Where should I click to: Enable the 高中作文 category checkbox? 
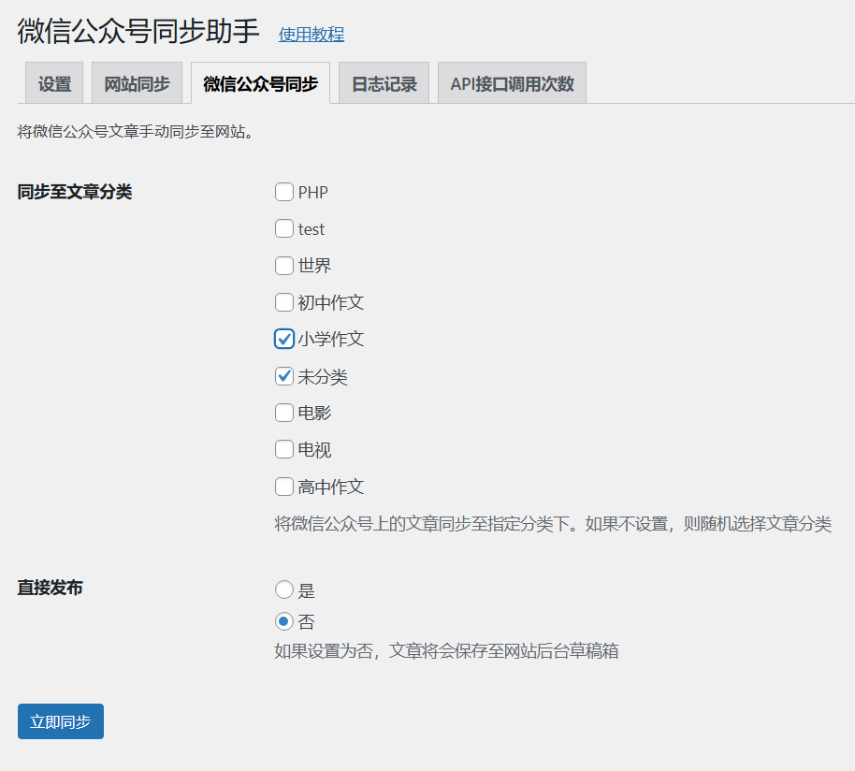pos(284,487)
